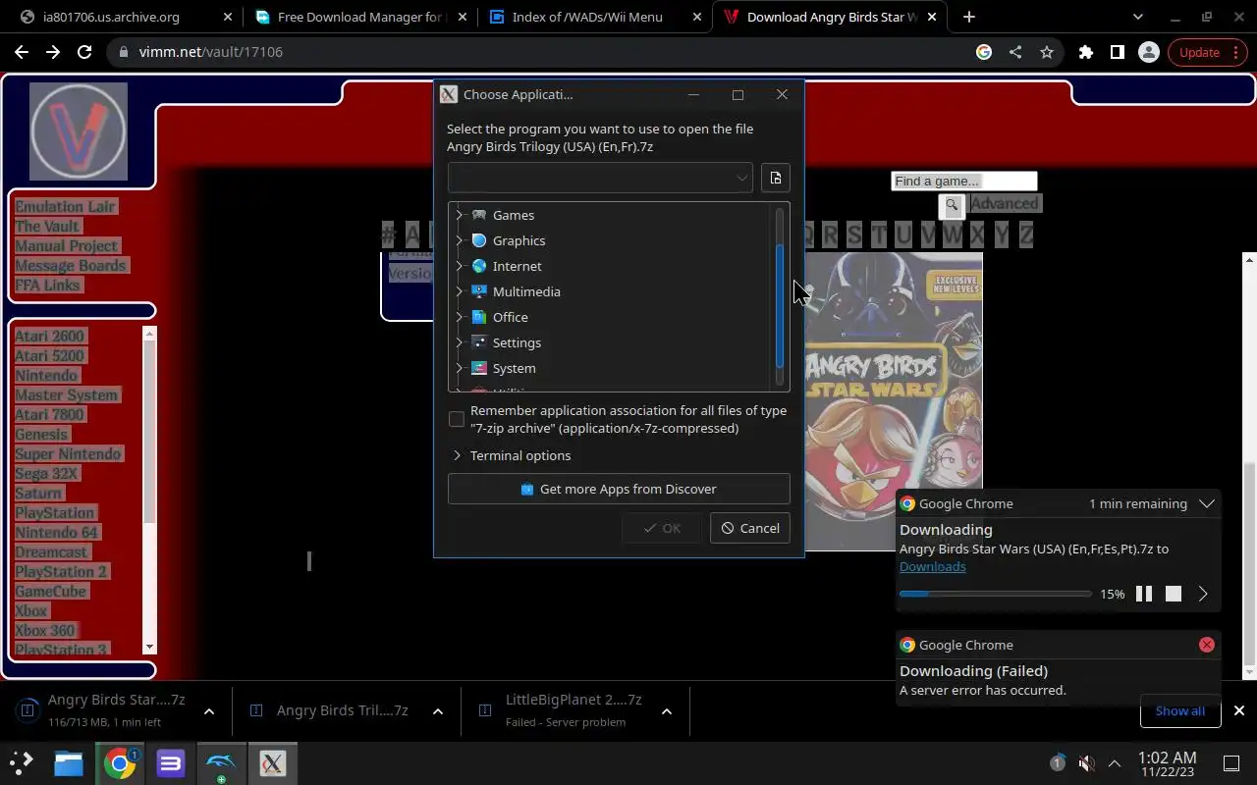The width and height of the screenshot is (1257, 785).
Task: Expand the Settings category
Action: [459, 342]
